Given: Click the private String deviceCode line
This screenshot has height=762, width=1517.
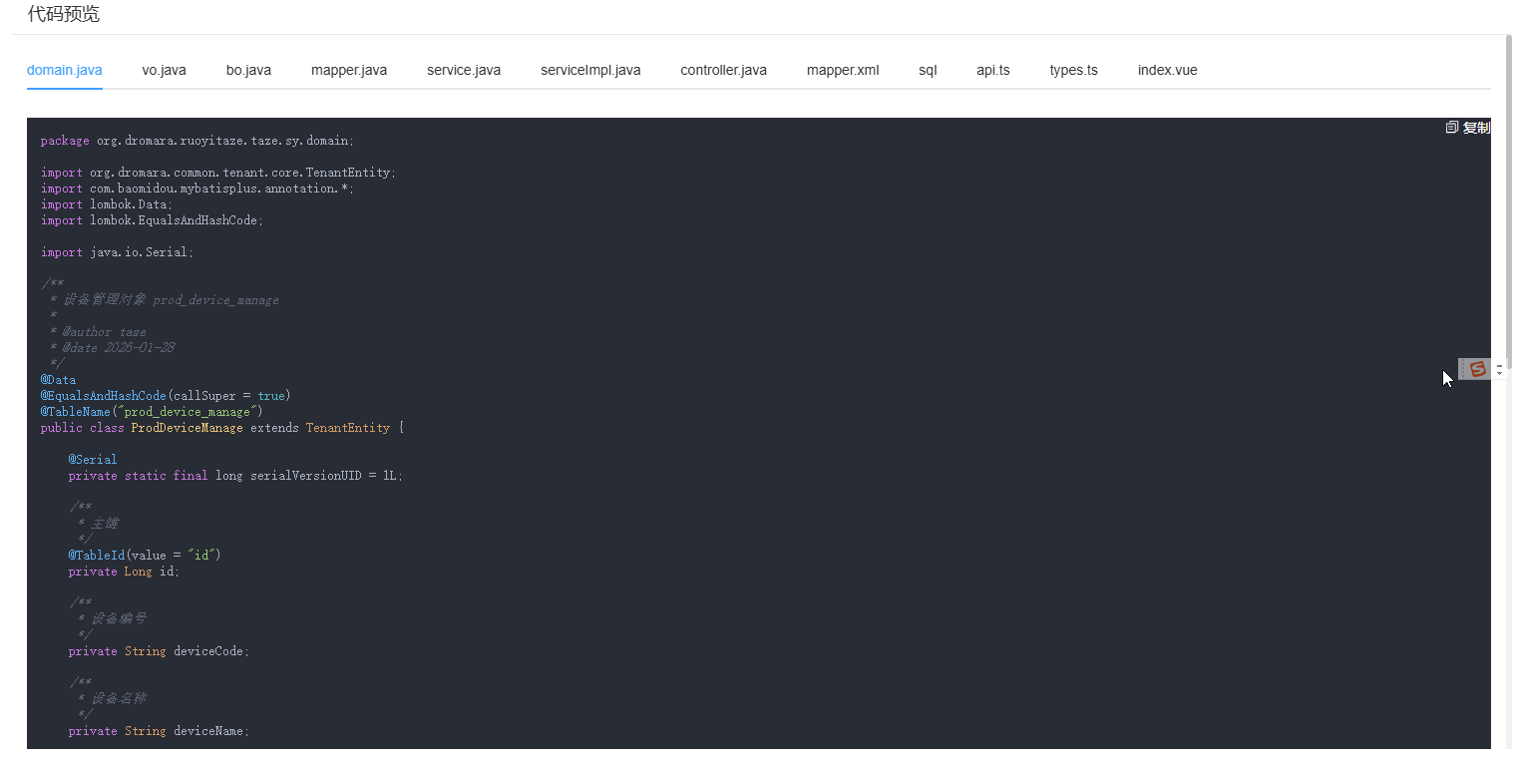Looking at the screenshot, I should click(x=160, y=651).
